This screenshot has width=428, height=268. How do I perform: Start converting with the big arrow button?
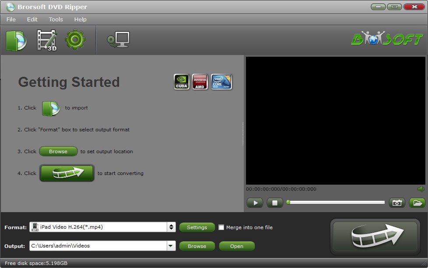tap(375, 236)
